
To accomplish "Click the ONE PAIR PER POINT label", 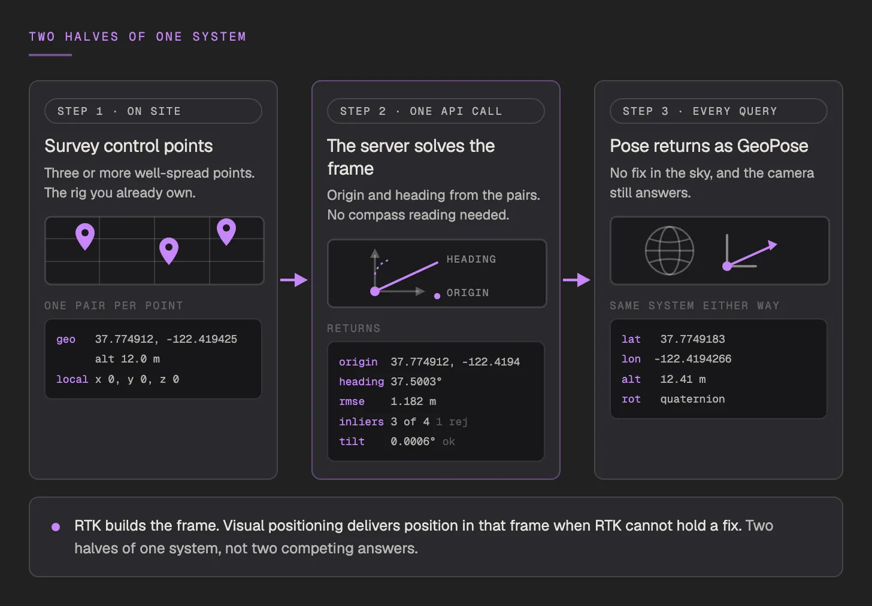I will click(114, 306).
